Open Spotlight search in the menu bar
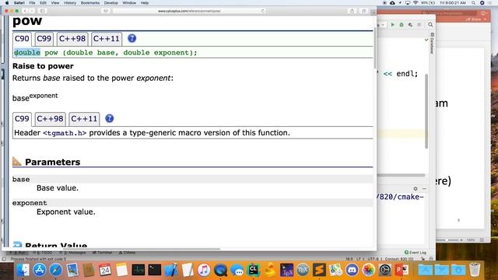Screen dimensions: 498x280 coord(474,3)
